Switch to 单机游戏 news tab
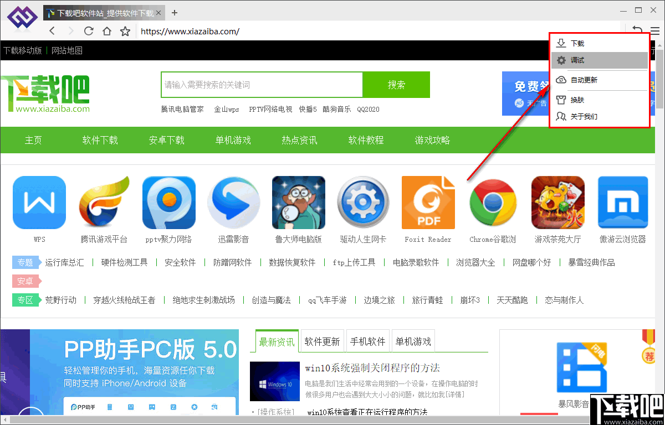 coord(413,341)
